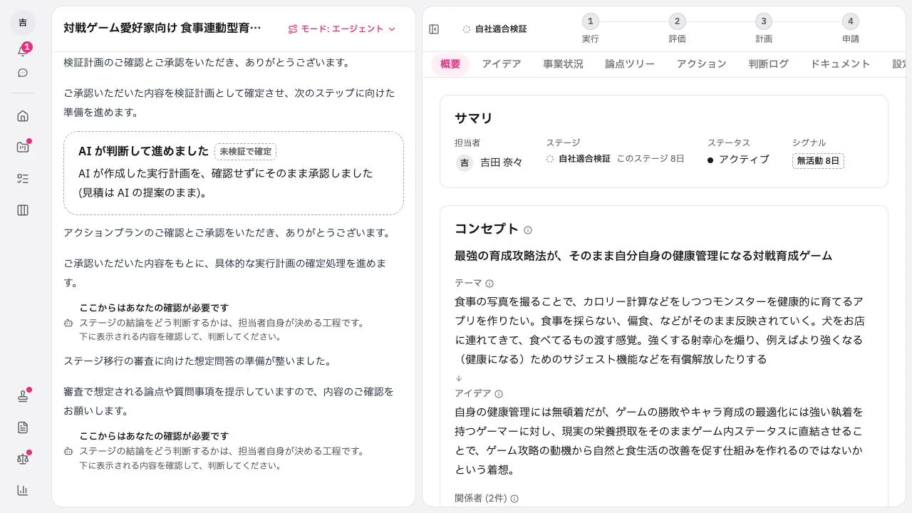The width and height of the screenshot is (912, 513).
Task: Click the サマリ card heading
Action: click(474, 118)
